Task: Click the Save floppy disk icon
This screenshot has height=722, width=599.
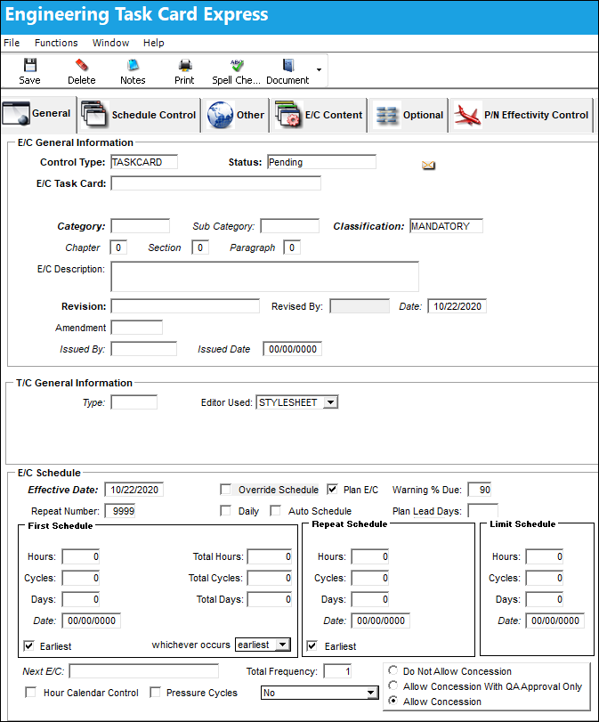Action: tap(30, 65)
